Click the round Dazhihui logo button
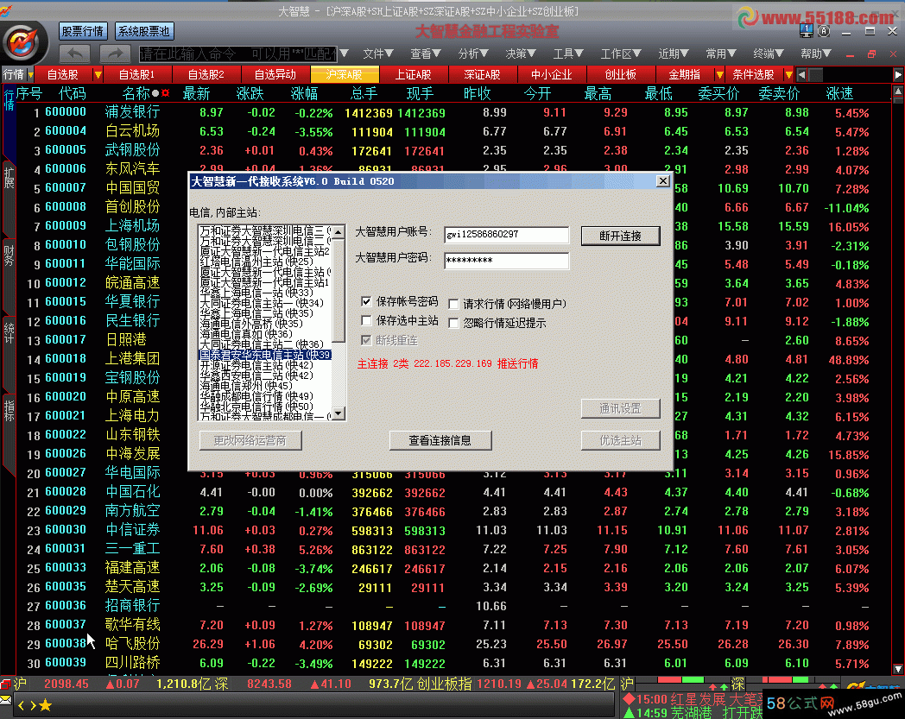The width and height of the screenshot is (905, 719). 22,41
